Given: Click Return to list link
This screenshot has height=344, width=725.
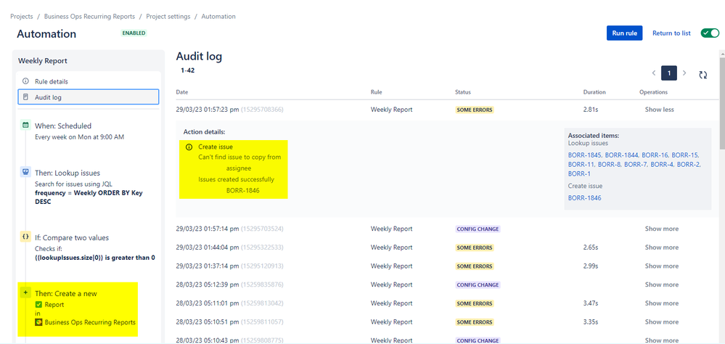Looking at the screenshot, I should (x=671, y=33).
